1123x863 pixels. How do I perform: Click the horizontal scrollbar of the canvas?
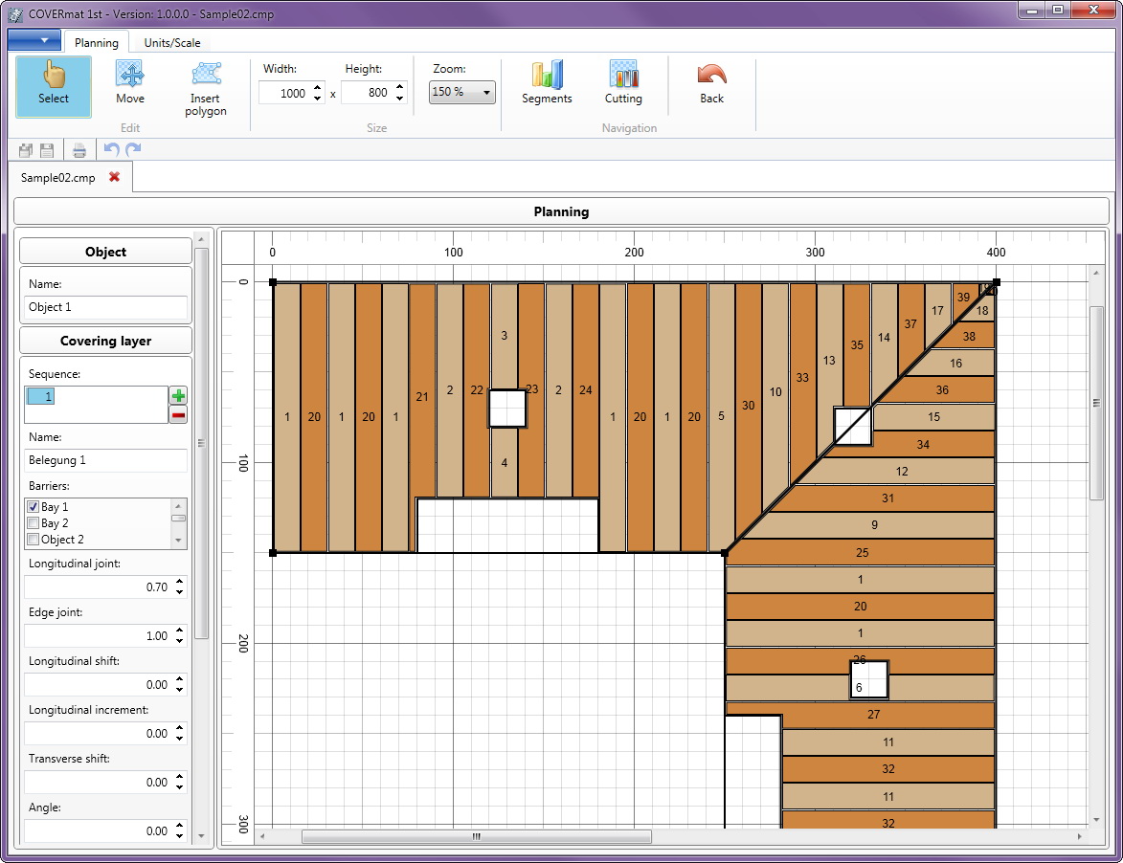tap(476, 836)
